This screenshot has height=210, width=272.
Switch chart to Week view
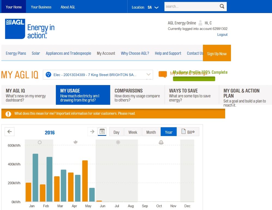(133, 132)
